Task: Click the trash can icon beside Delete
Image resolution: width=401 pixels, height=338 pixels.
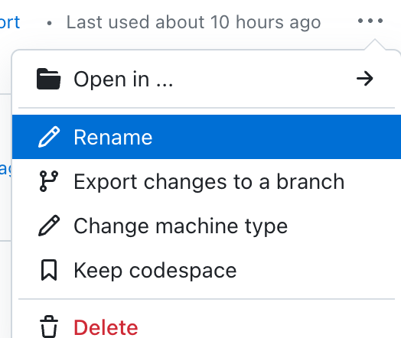Action: coord(49,327)
